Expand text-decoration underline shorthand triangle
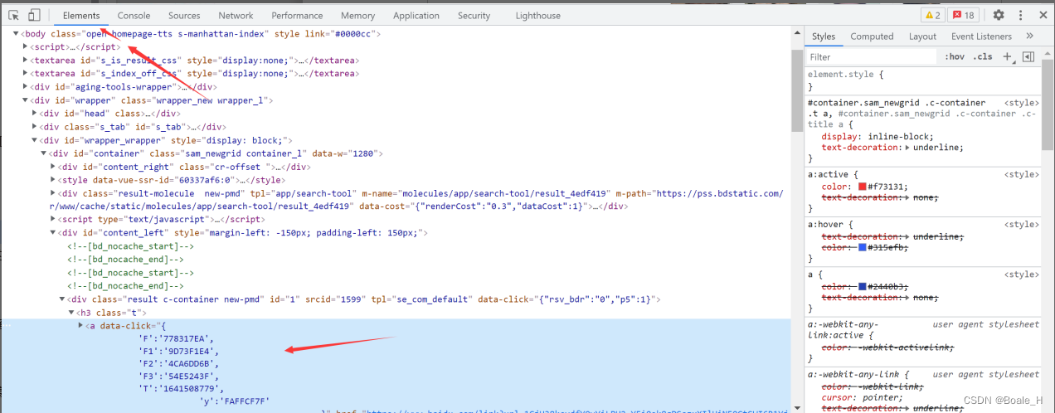1055x413 pixels. 907,148
